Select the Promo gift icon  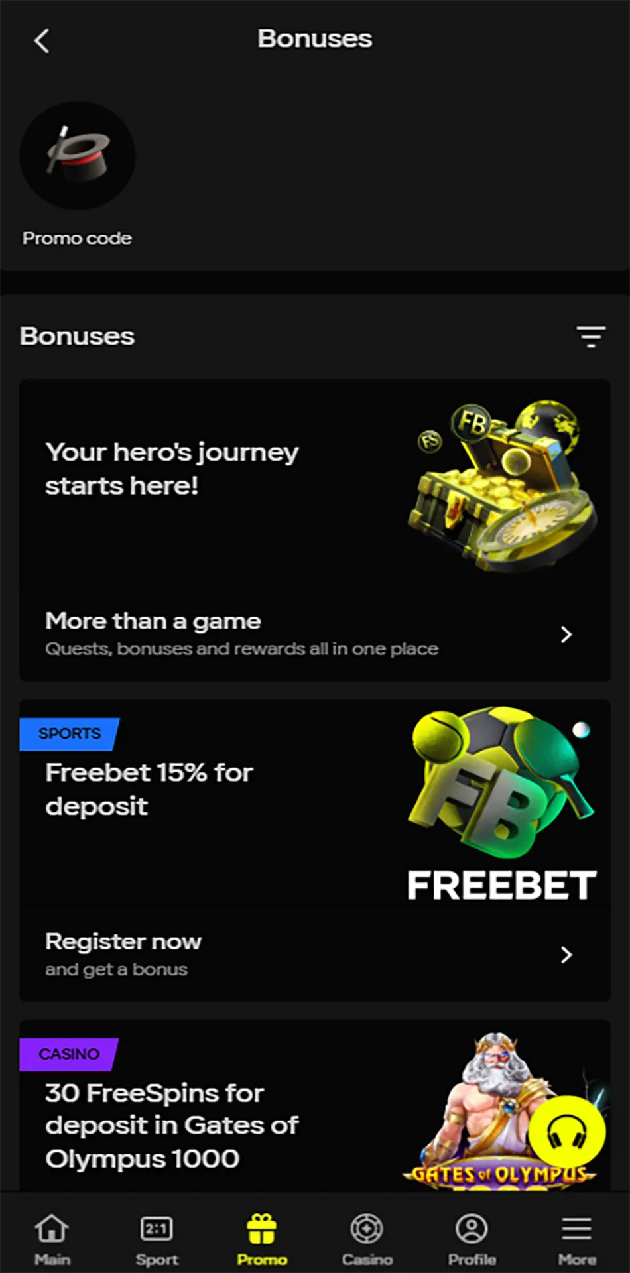click(x=262, y=1229)
